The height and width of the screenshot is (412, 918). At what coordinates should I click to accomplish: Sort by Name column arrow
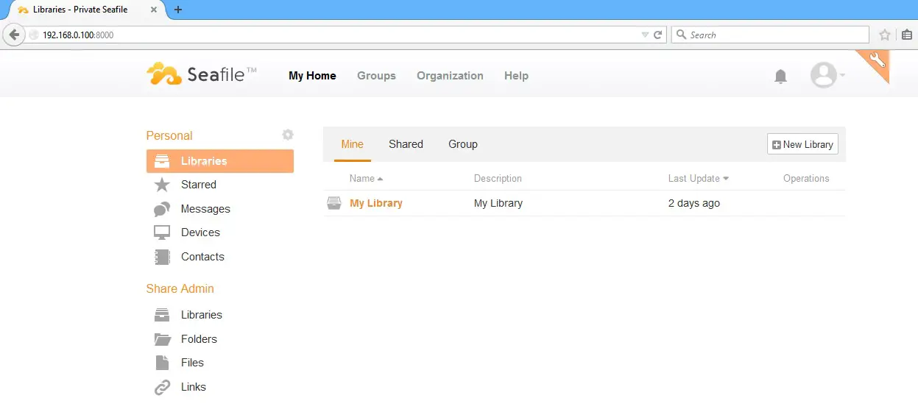380,179
